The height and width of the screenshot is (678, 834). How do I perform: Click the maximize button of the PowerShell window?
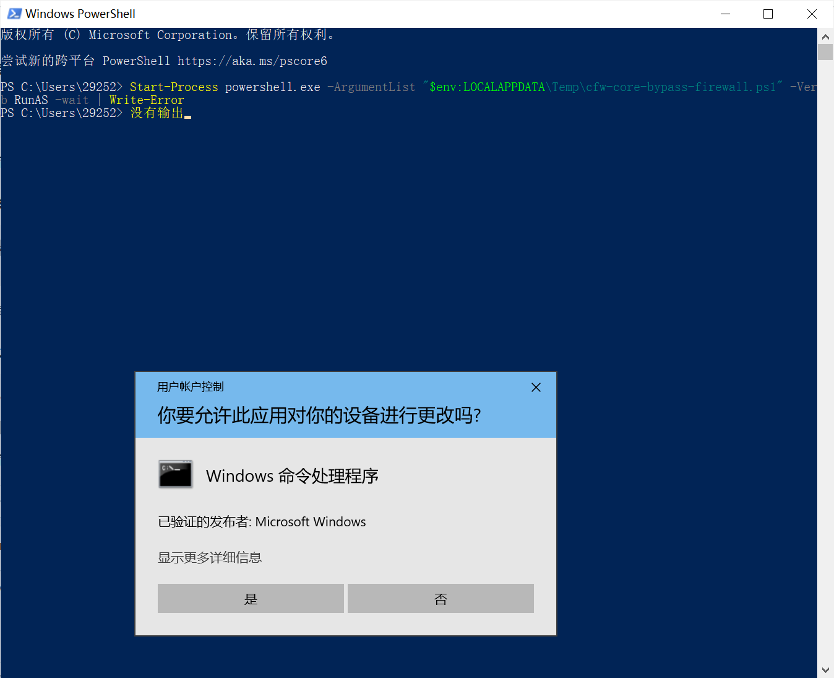[x=768, y=13]
